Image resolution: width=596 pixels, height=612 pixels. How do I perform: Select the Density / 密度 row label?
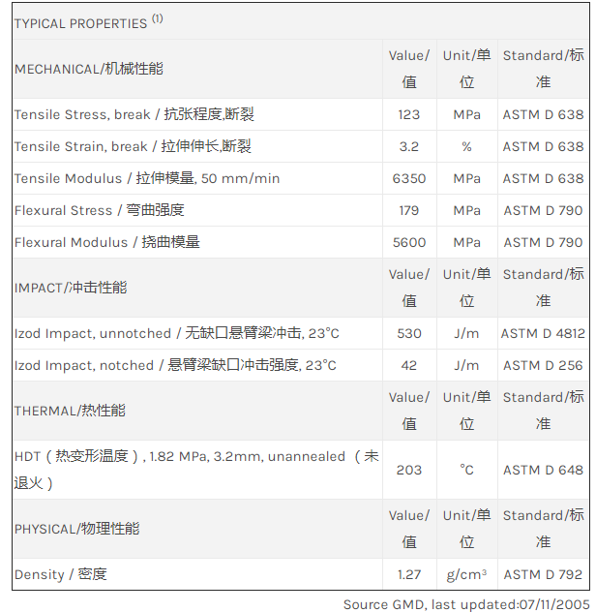(x=60, y=574)
